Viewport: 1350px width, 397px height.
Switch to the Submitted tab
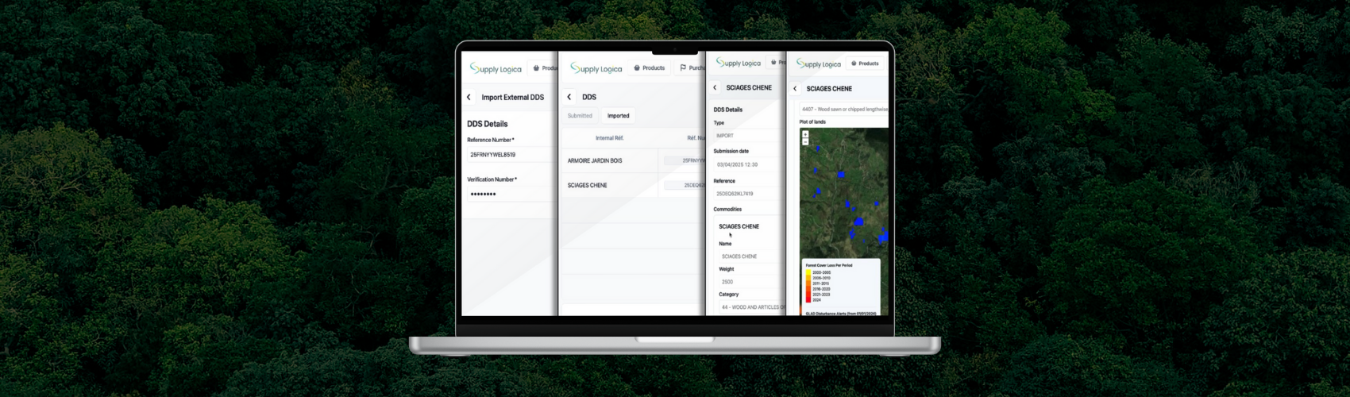[x=580, y=116]
